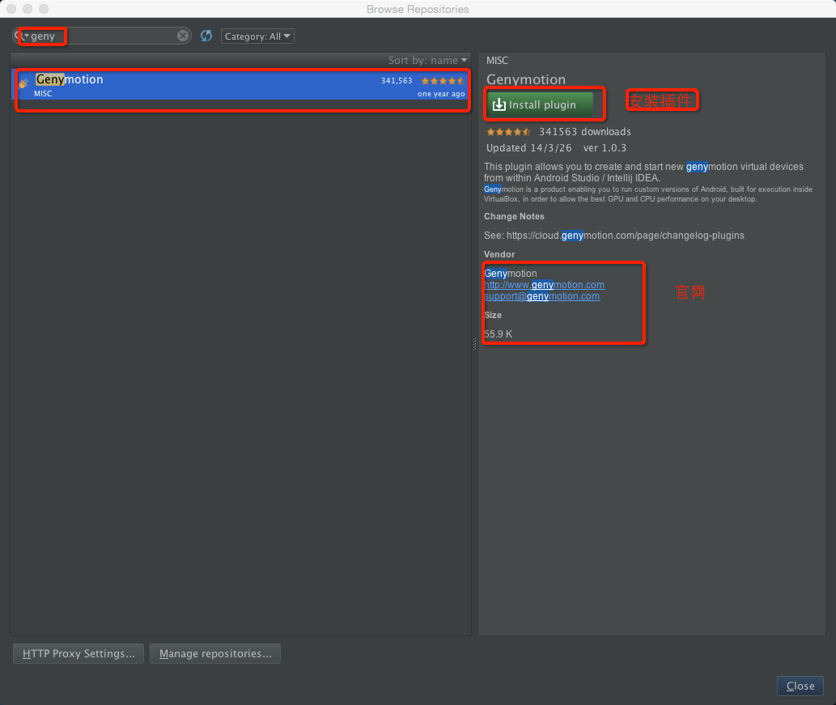Viewport: 836px width, 705px height.
Task: Reload the plugin repository list
Action: click(206, 36)
